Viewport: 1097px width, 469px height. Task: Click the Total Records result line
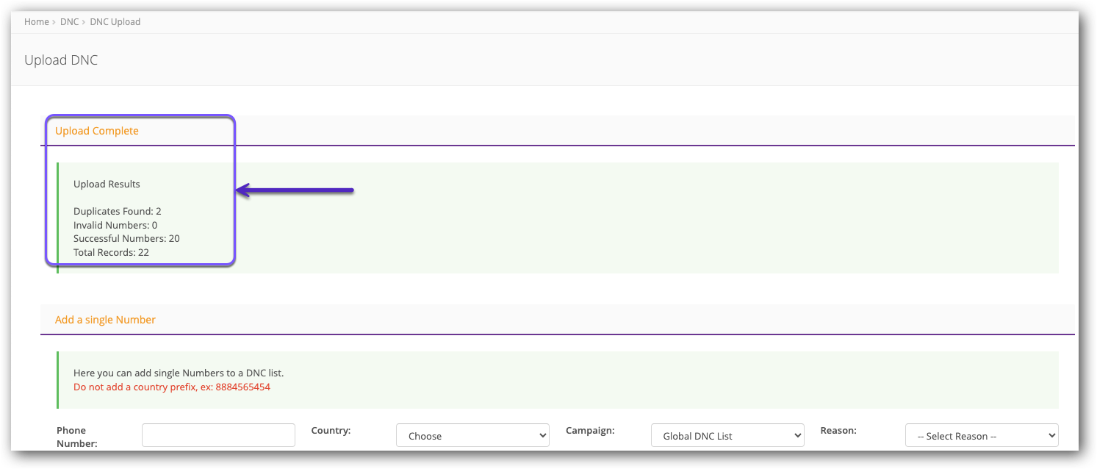click(x=111, y=252)
